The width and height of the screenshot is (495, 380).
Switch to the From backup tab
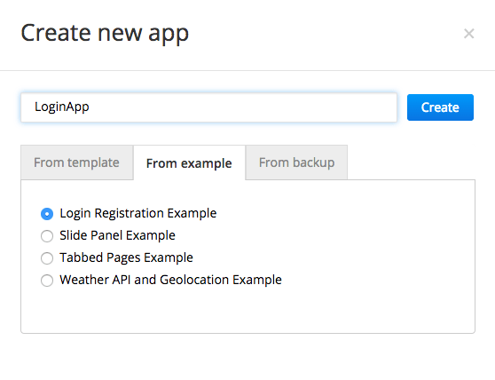(296, 162)
